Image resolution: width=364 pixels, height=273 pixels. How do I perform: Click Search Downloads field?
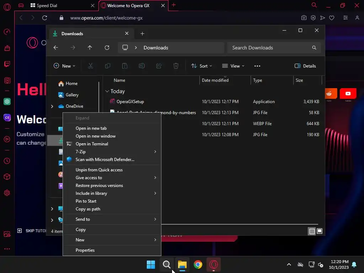274,48
